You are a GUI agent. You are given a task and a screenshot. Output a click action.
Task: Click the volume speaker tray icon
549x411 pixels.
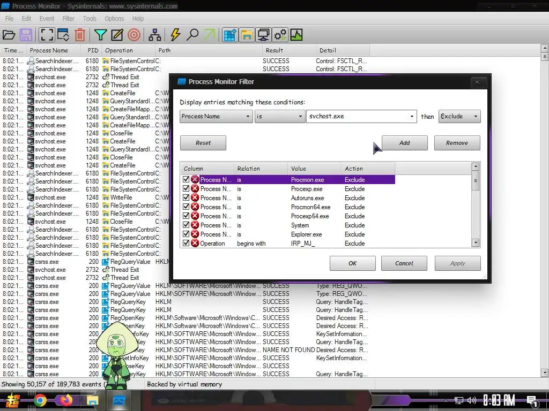click(472, 400)
